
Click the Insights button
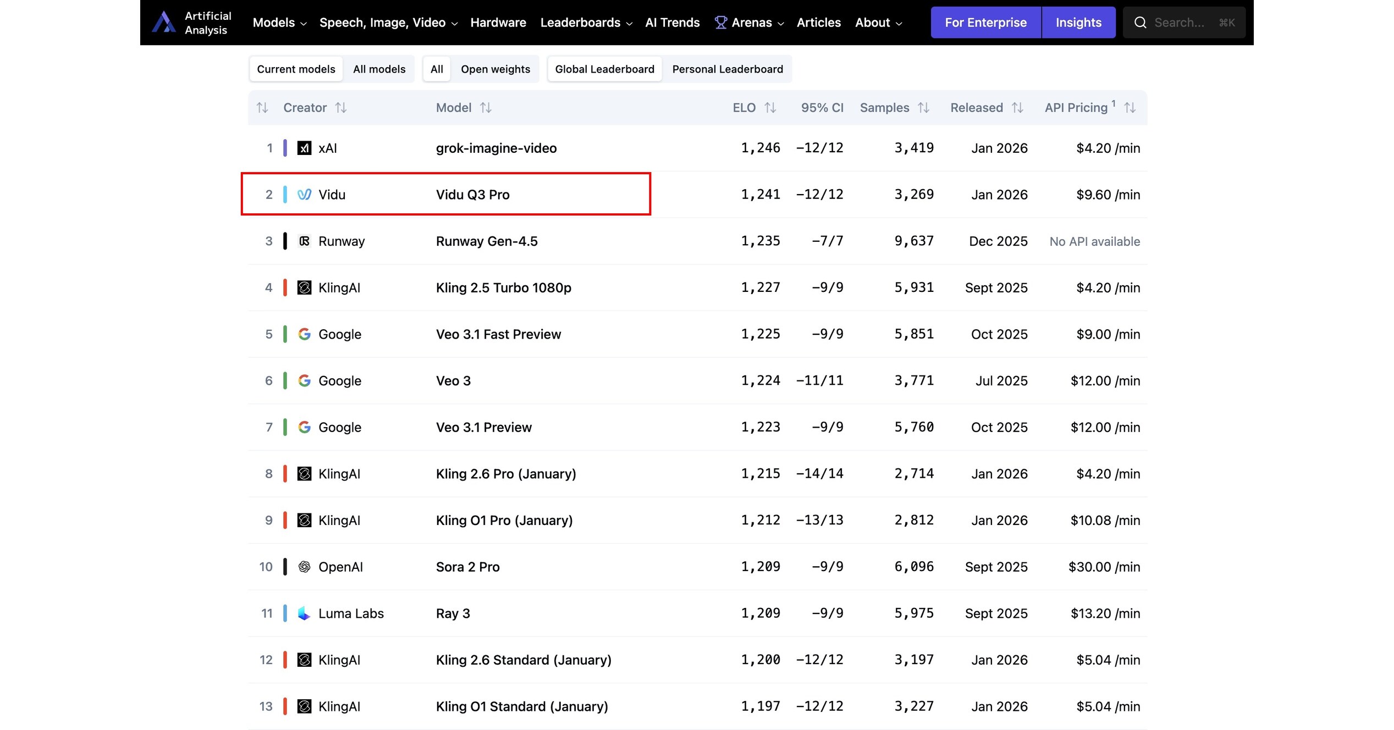tap(1078, 22)
